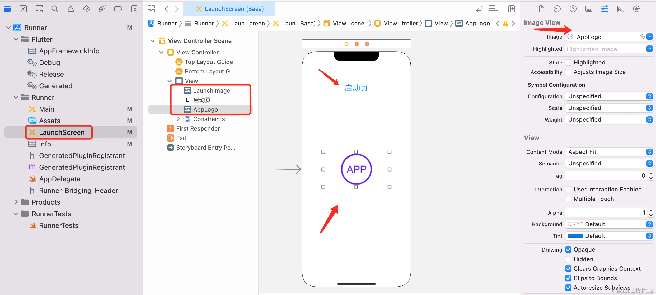Image resolution: width=656 pixels, height=295 pixels.
Task: Open the Find navigator magnifier icon
Action: pyautogui.click(x=55, y=9)
